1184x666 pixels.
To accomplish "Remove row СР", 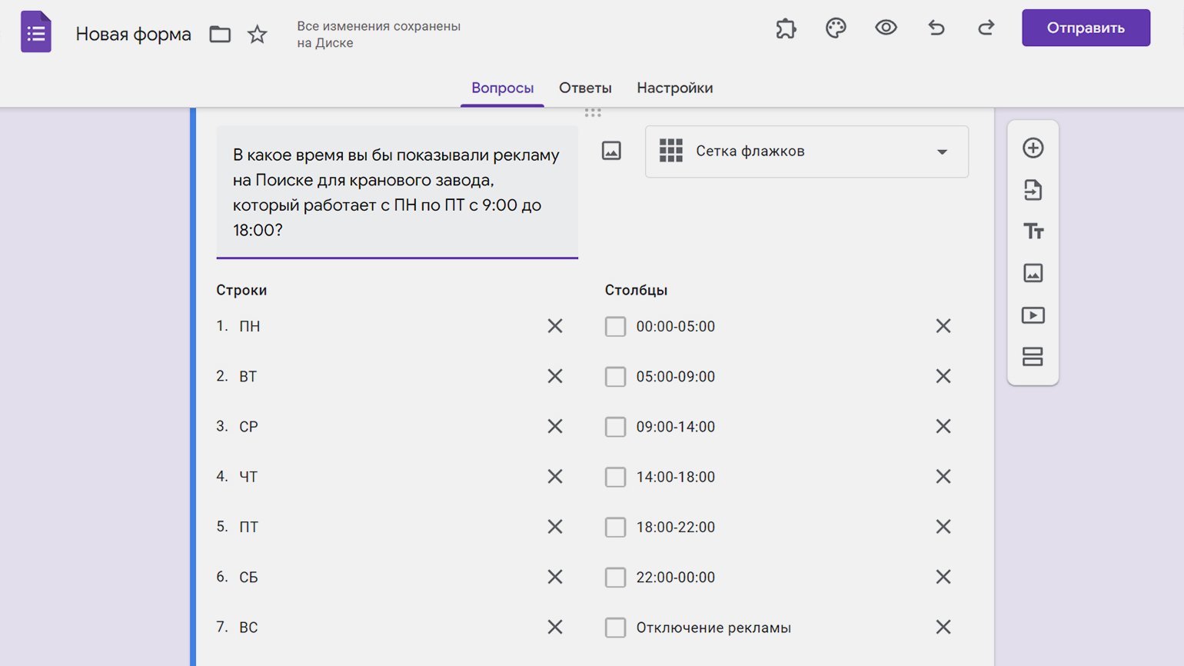I will 555,426.
